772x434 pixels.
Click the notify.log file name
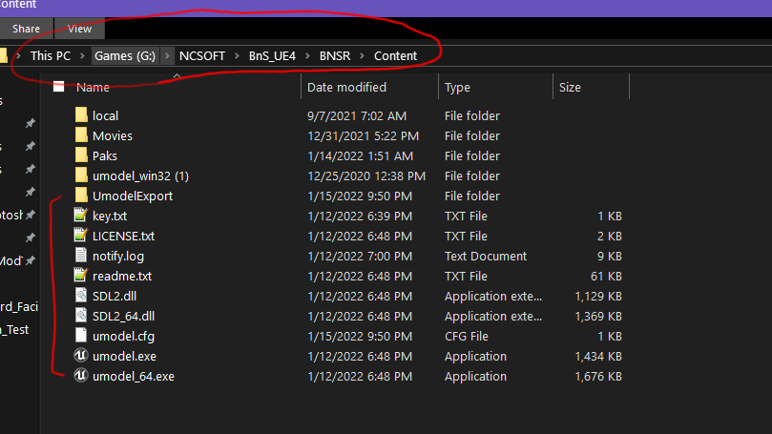point(118,257)
